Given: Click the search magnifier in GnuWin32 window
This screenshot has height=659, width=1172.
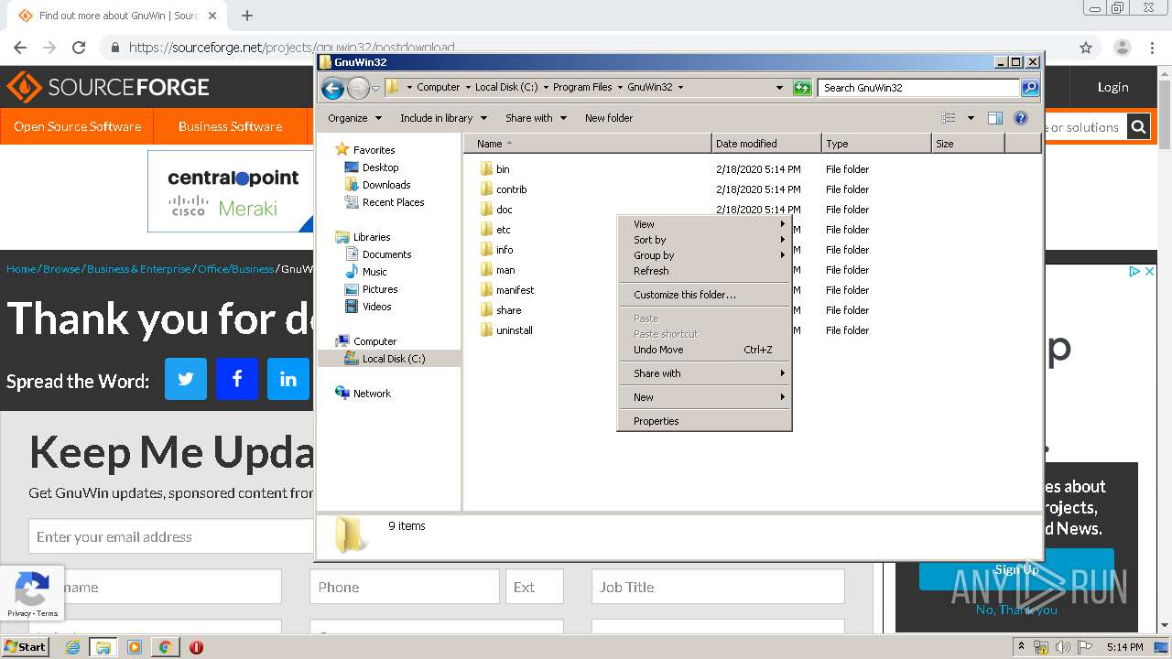Looking at the screenshot, I should pos(1030,88).
